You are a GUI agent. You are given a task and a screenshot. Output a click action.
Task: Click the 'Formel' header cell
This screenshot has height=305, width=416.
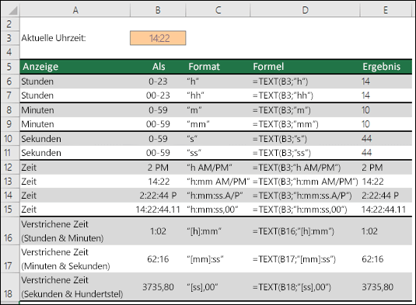[305, 67]
